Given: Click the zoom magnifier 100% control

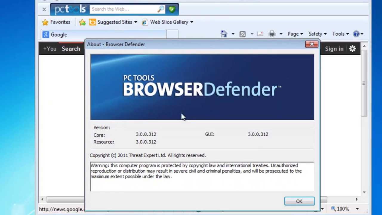Looking at the screenshot, I should (340, 209).
